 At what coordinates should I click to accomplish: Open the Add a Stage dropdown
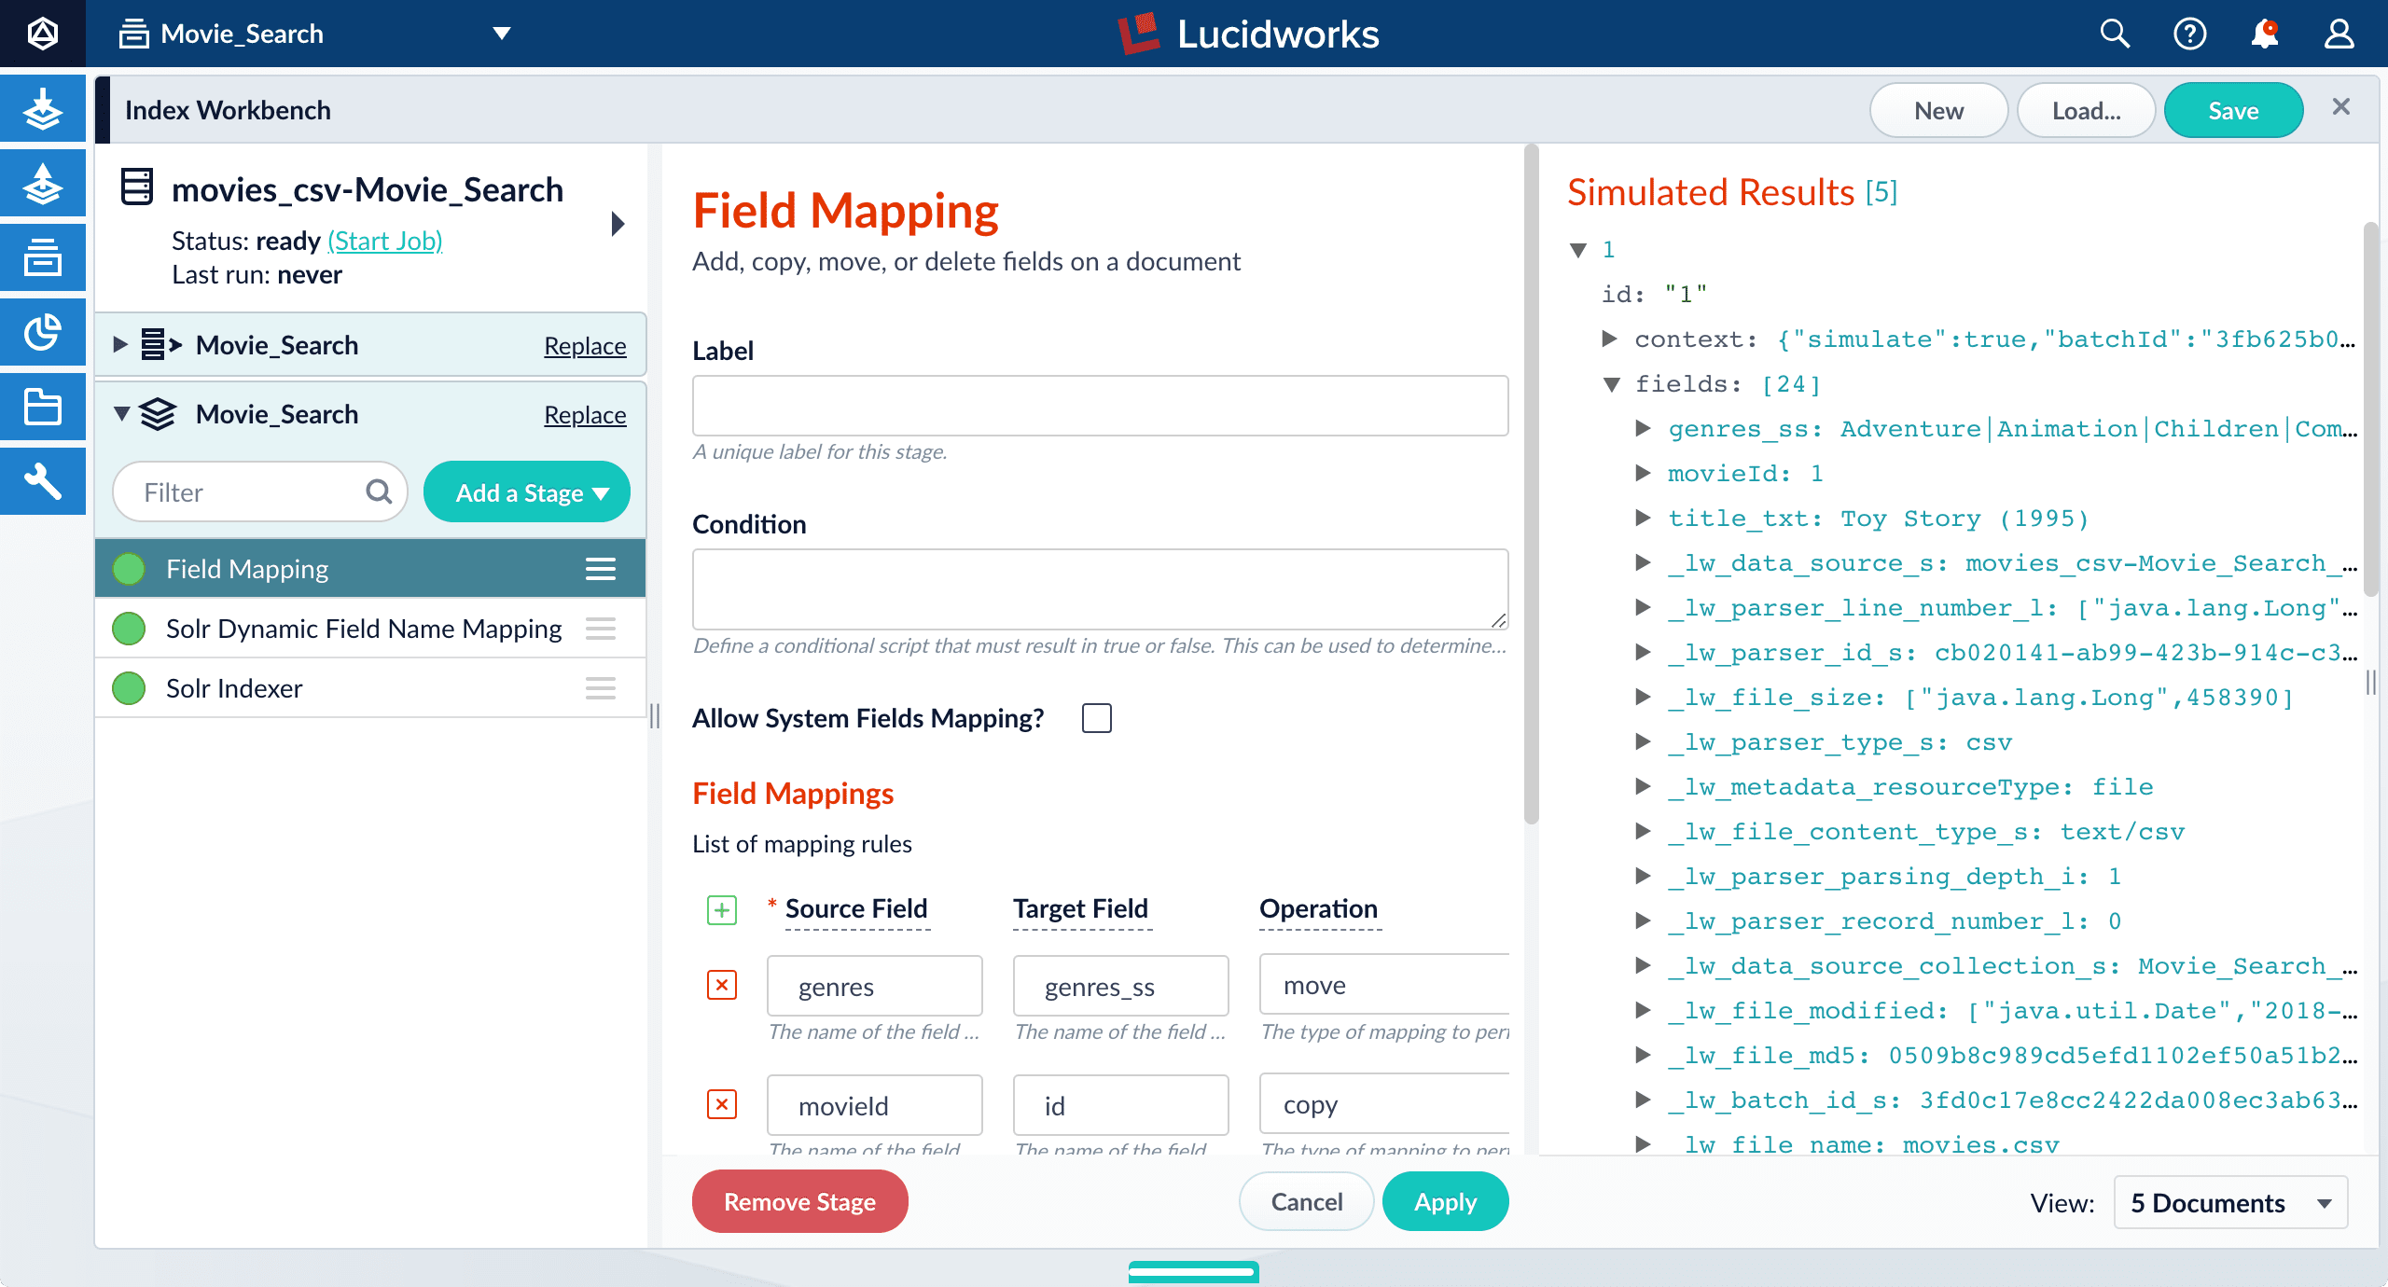tap(527, 492)
